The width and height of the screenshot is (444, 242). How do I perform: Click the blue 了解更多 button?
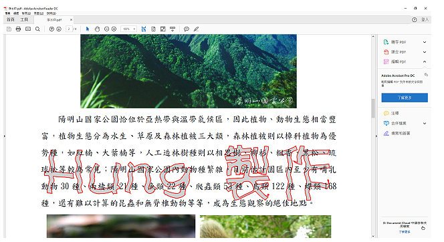pyautogui.click(x=405, y=98)
